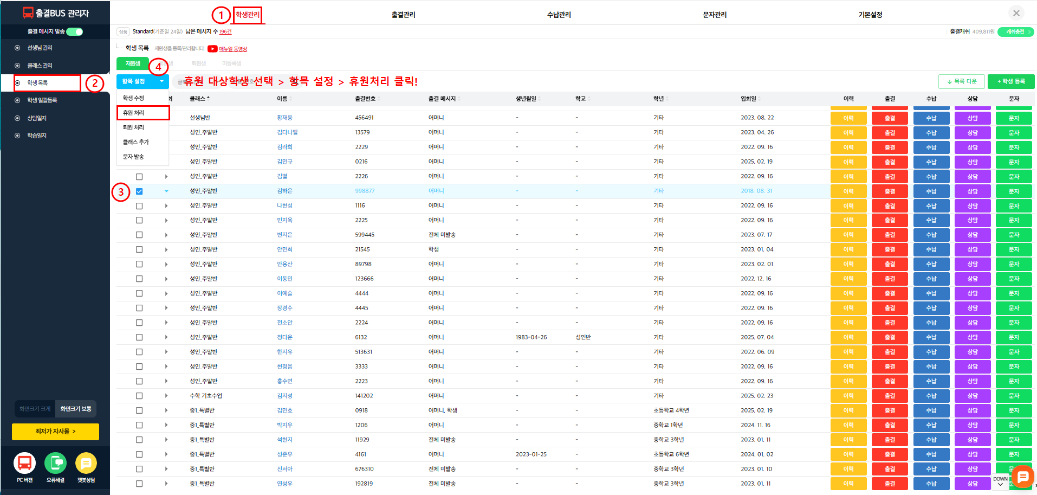This screenshot has width=1037, height=495.
Task: Click the 목록 다운 download button
Action: pyautogui.click(x=961, y=81)
